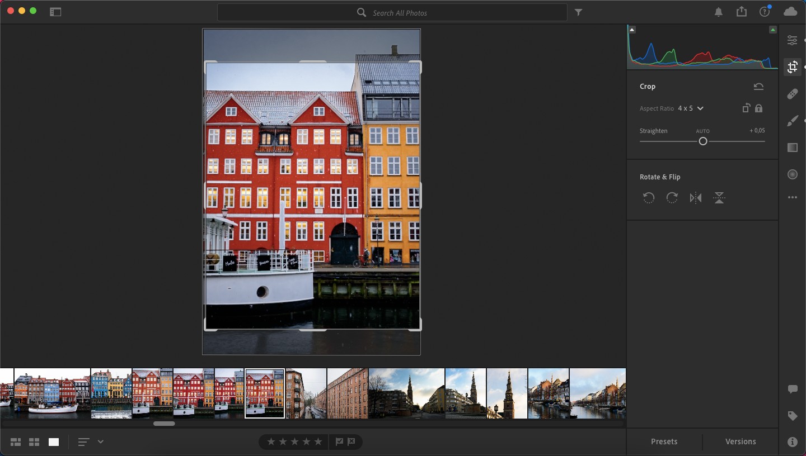Select the blue houses thumbnail

pyautogui.click(x=111, y=393)
